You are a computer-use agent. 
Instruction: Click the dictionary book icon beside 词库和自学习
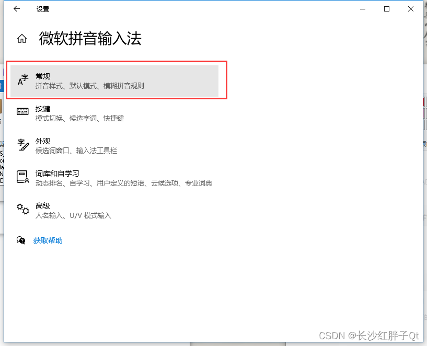pos(22,177)
